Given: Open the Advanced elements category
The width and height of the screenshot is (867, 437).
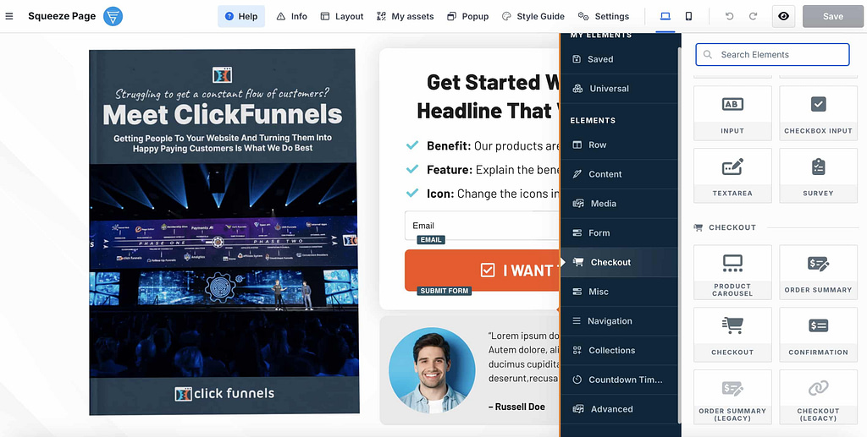Looking at the screenshot, I should point(620,409).
